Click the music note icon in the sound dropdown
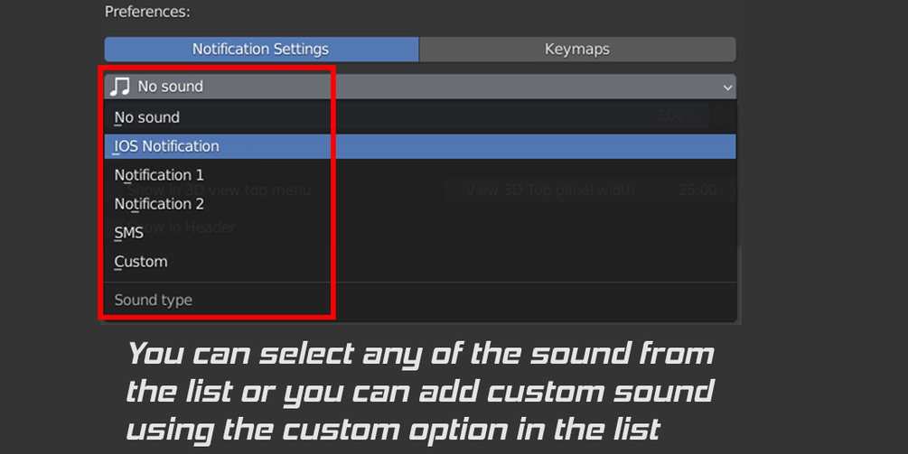 click(119, 87)
